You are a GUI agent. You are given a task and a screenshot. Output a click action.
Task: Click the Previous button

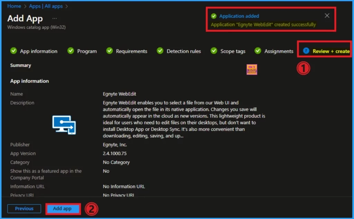24,209
